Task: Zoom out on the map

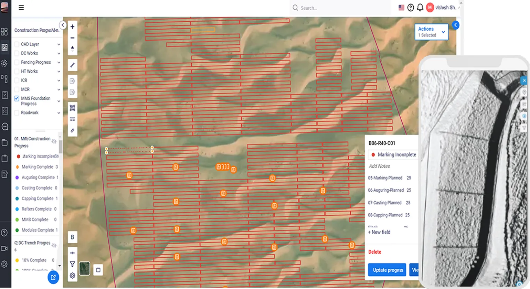Action: tap(72, 38)
